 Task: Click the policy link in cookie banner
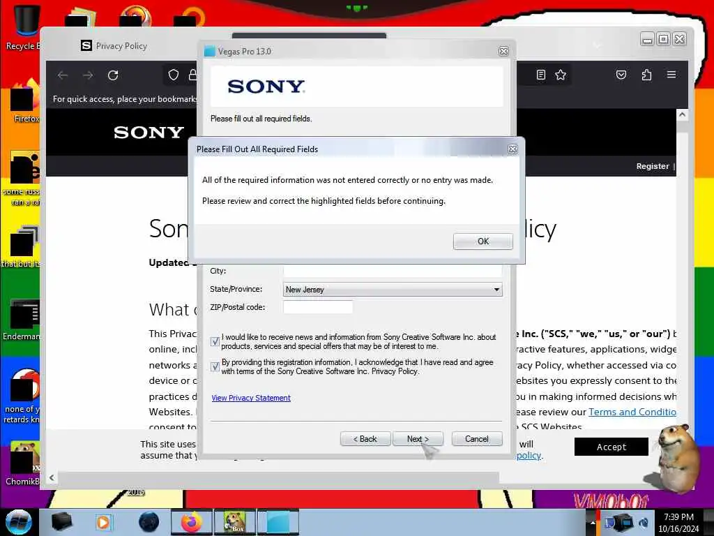[x=529, y=455]
